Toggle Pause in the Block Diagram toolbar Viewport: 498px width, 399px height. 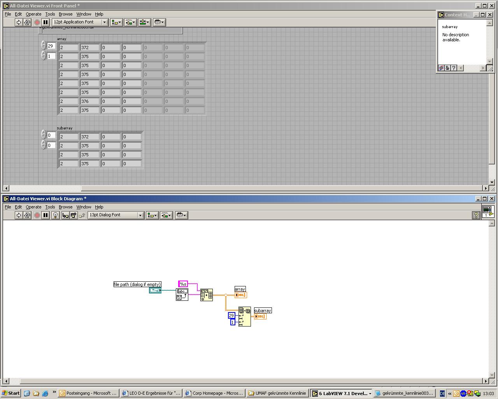46,215
